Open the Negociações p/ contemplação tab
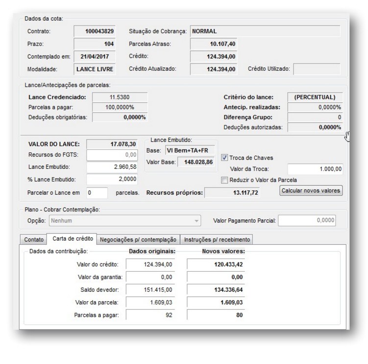This screenshot has height=364, width=368. click(x=138, y=240)
